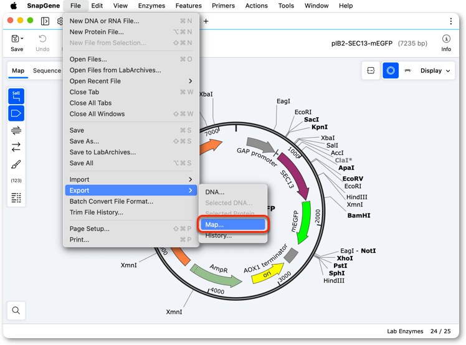Click the Lab Enzymes status label
The image size is (466, 345).
click(x=405, y=331)
